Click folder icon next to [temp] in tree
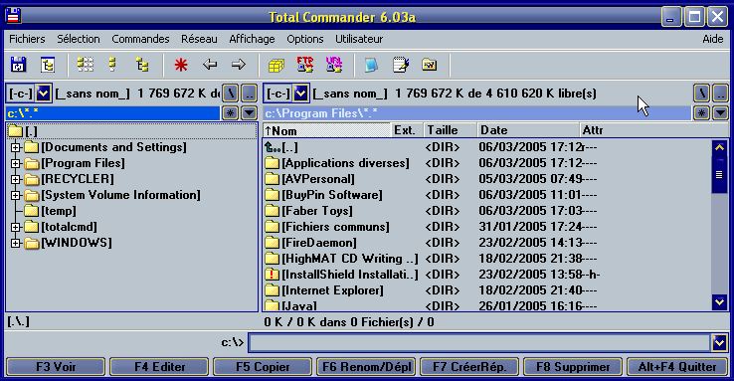 pyautogui.click(x=32, y=211)
